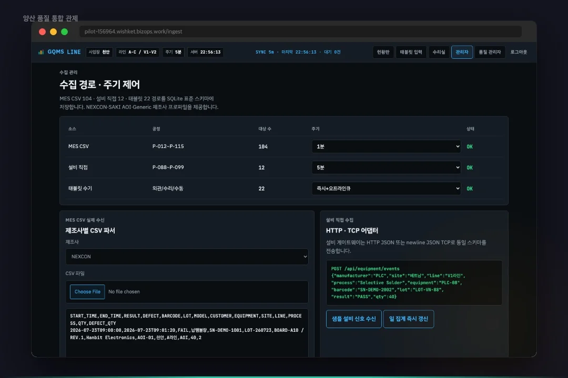Click the OK status in the 태블릿 수기 row

[470, 188]
